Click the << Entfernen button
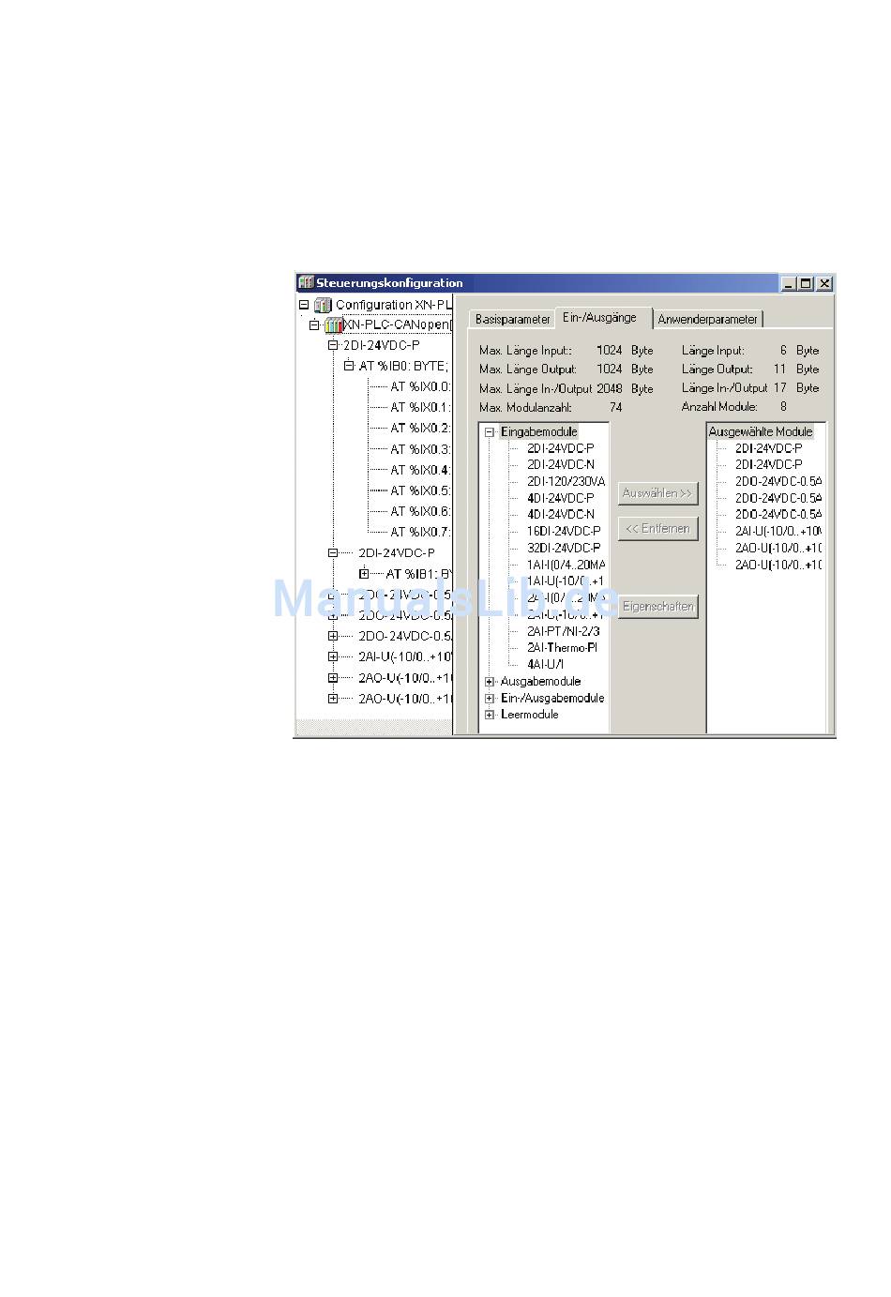The width and height of the screenshot is (891, 1297). (657, 529)
